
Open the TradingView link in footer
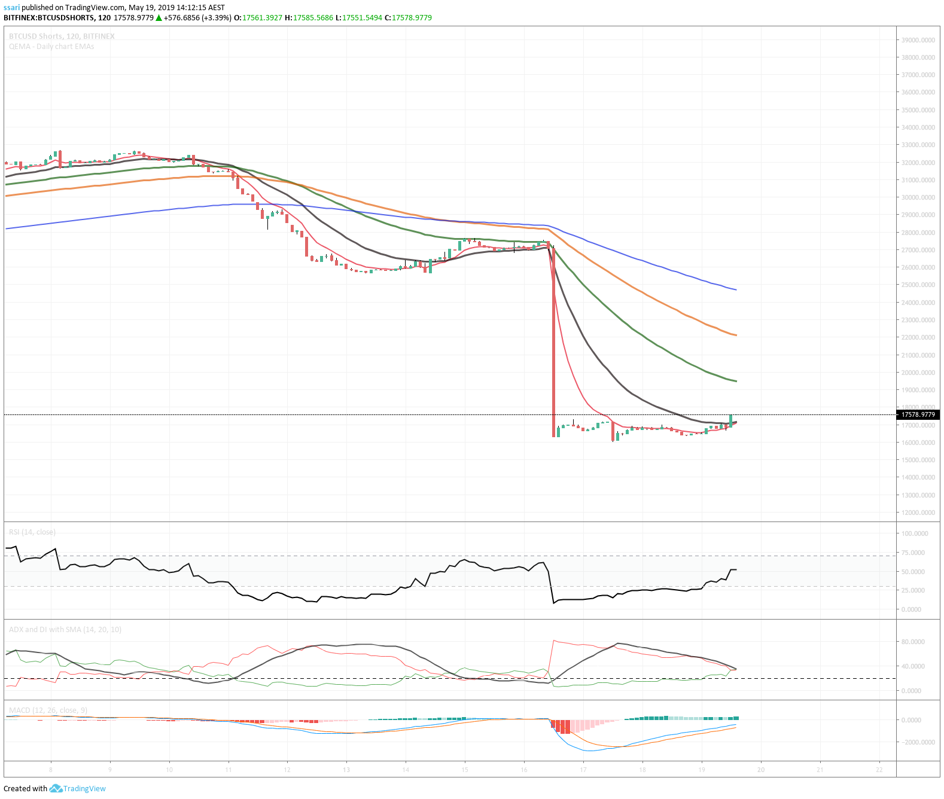tap(84, 788)
